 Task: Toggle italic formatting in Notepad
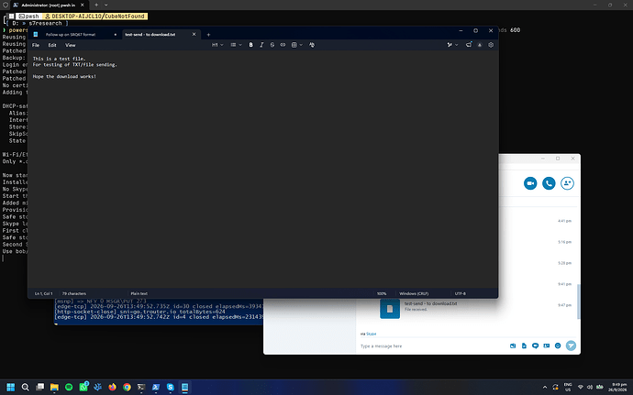click(261, 45)
